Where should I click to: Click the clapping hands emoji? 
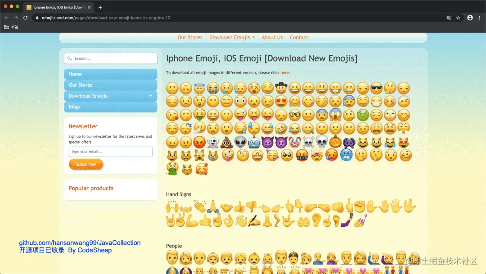tap(200, 206)
